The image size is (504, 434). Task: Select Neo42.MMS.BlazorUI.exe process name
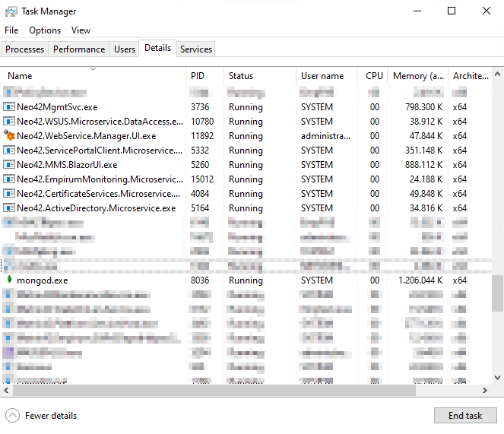point(67,165)
